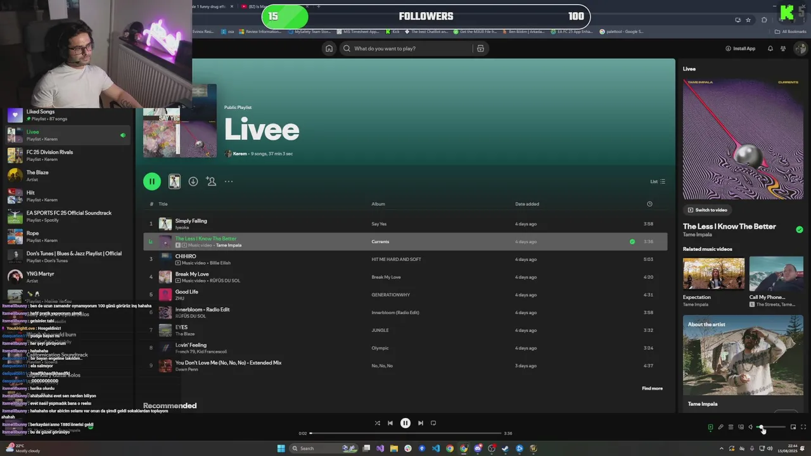Pause playlist using large green button
Image resolution: width=811 pixels, height=456 pixels.
click(x=152, y=181)
